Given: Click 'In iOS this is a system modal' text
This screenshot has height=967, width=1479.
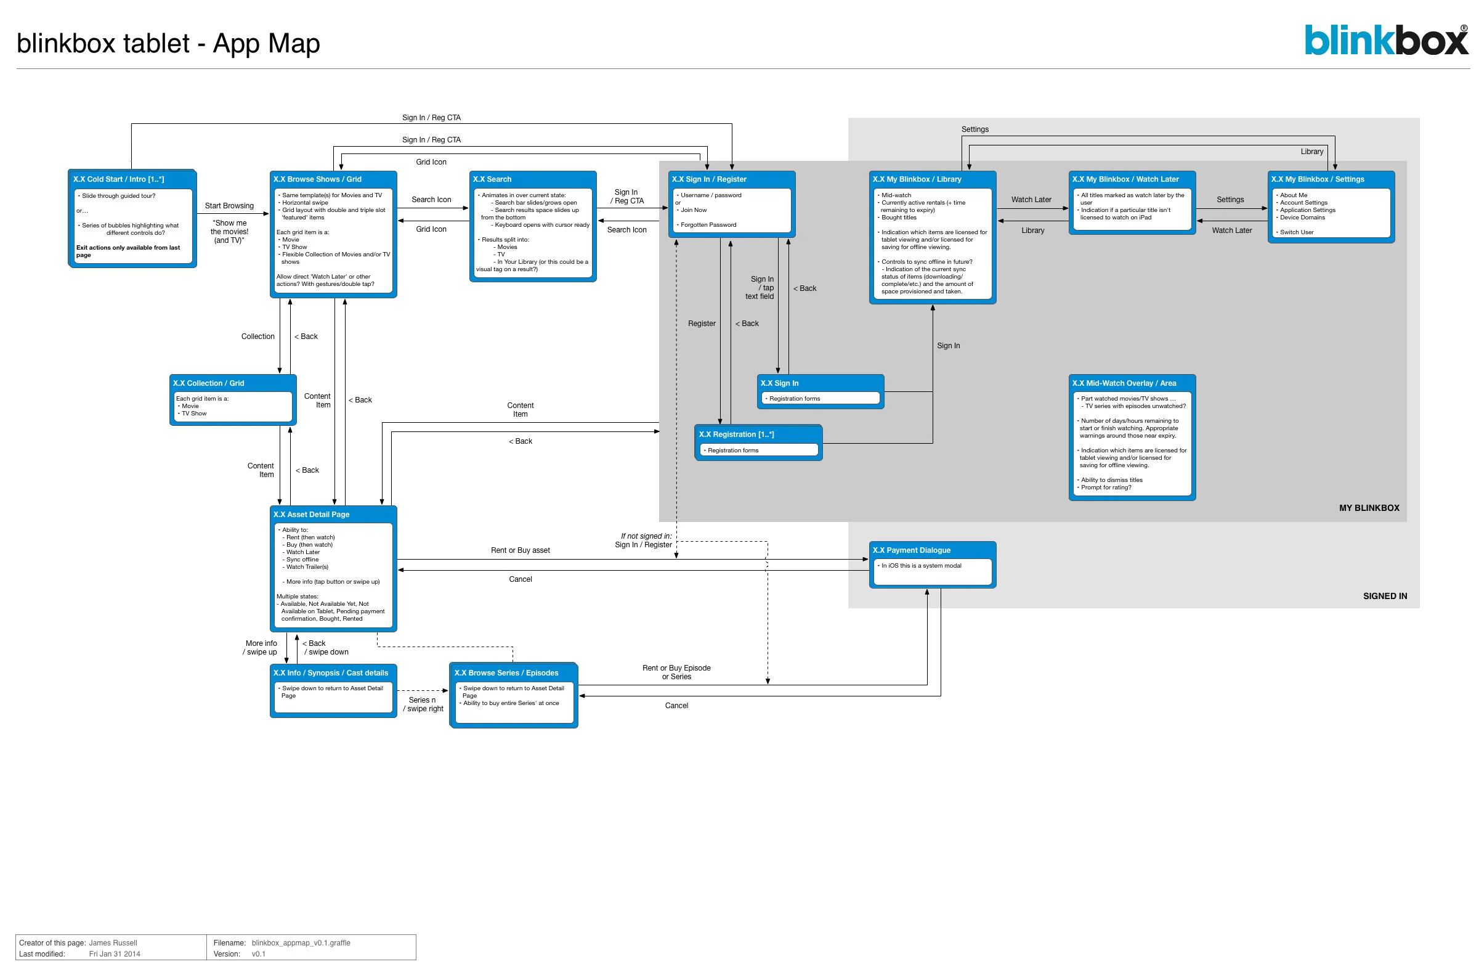Looking at the screenshot, I should [921, 566].
